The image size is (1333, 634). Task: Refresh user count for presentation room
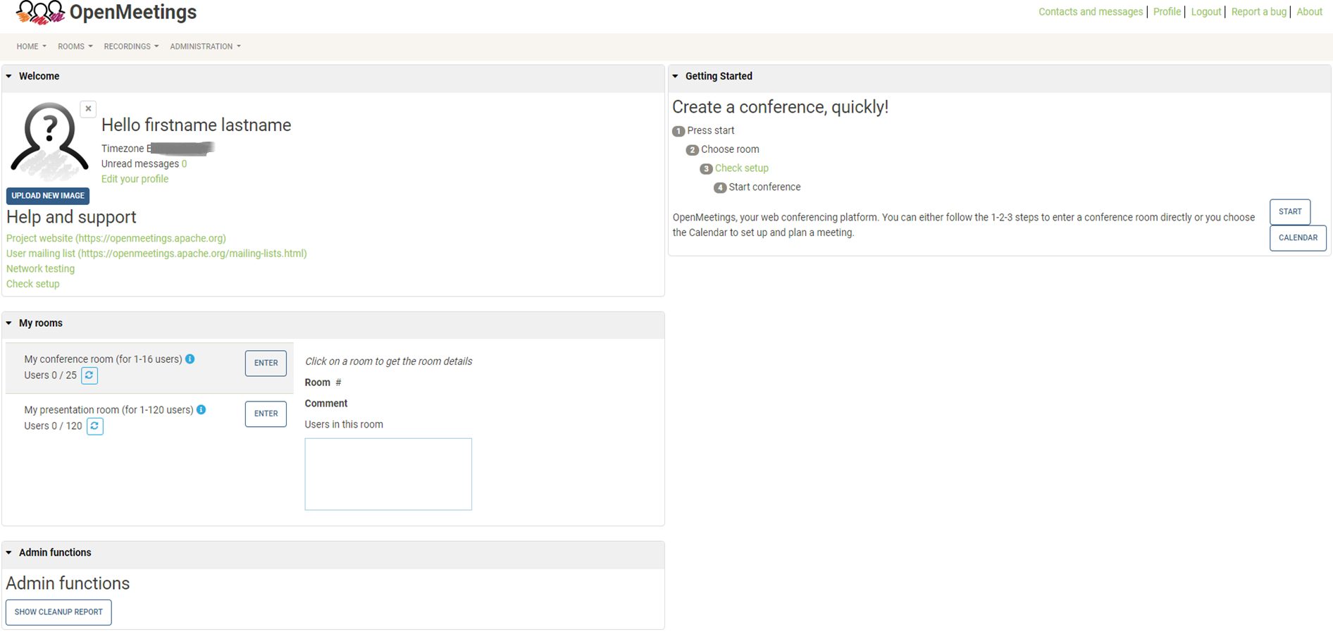[x=95, y=426]
